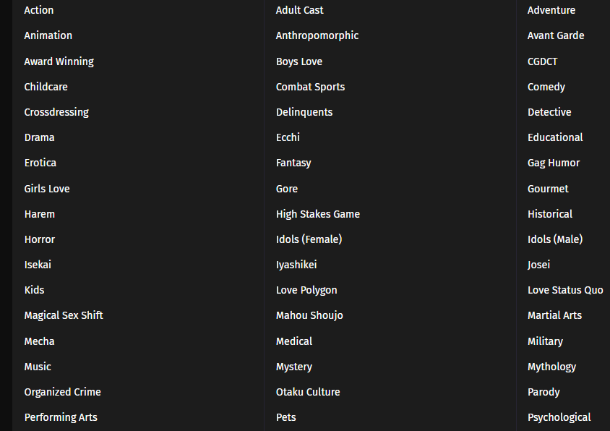Select the Action genre
The height and width of the screenshot is (431, 610).
(39, 10)
